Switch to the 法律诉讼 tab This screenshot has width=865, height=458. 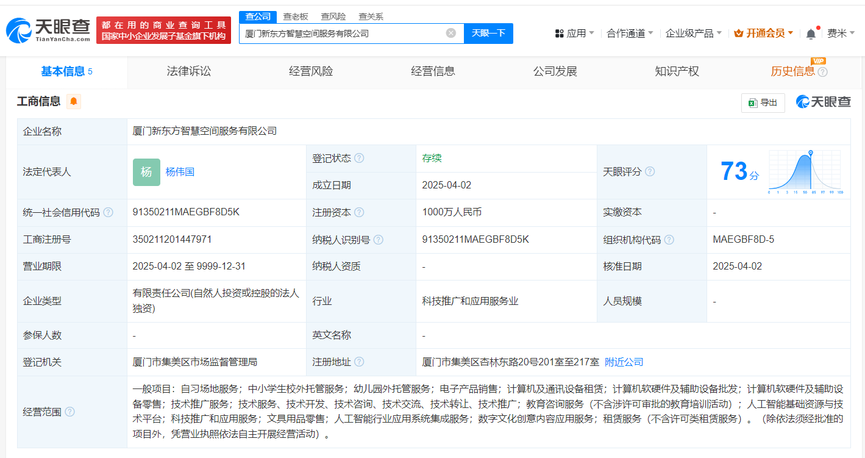(188, 71)
